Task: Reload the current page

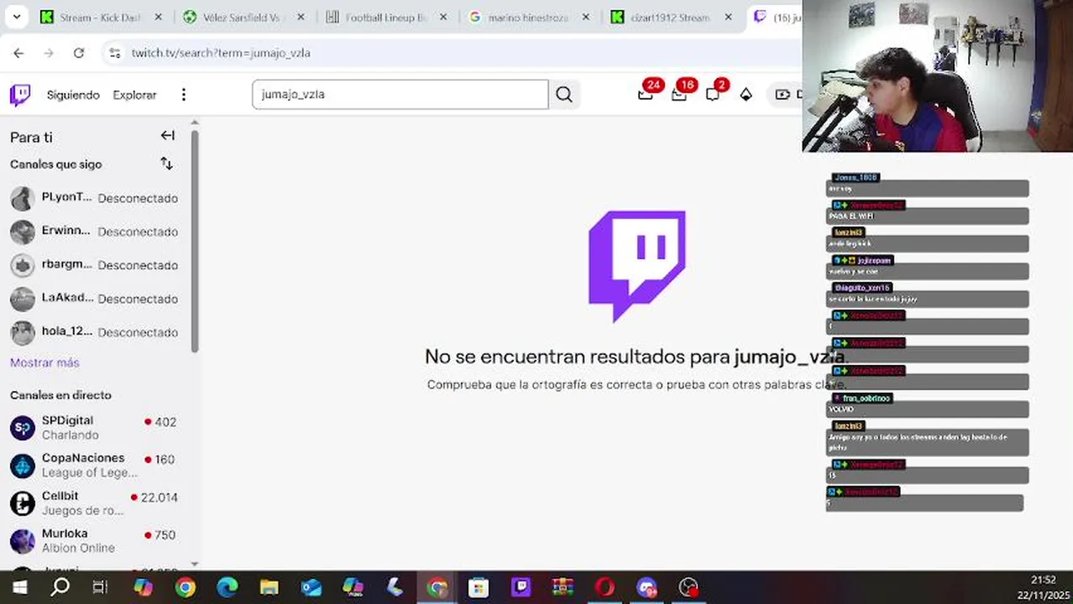Action: coord(78,53)
